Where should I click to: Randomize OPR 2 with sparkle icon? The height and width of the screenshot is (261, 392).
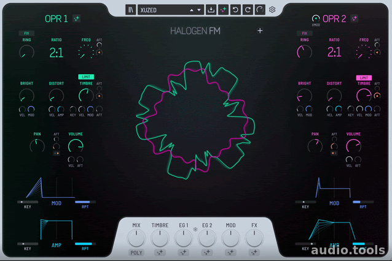pos(355,18)
